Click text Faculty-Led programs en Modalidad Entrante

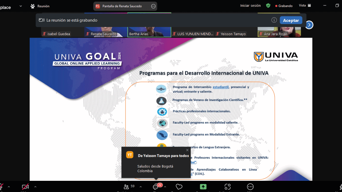coord(206,135)
